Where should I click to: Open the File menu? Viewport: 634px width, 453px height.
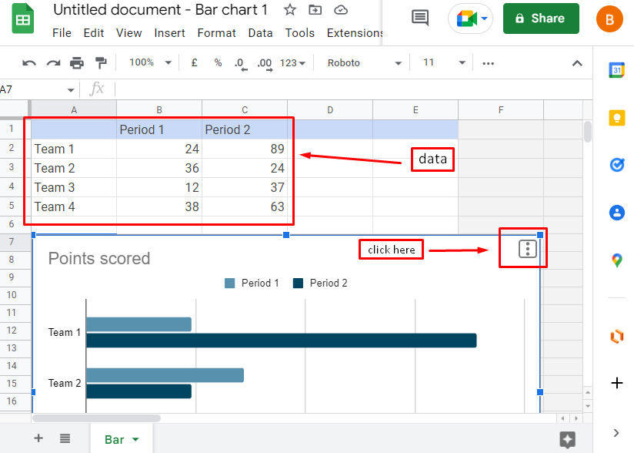tap(62, 33)
